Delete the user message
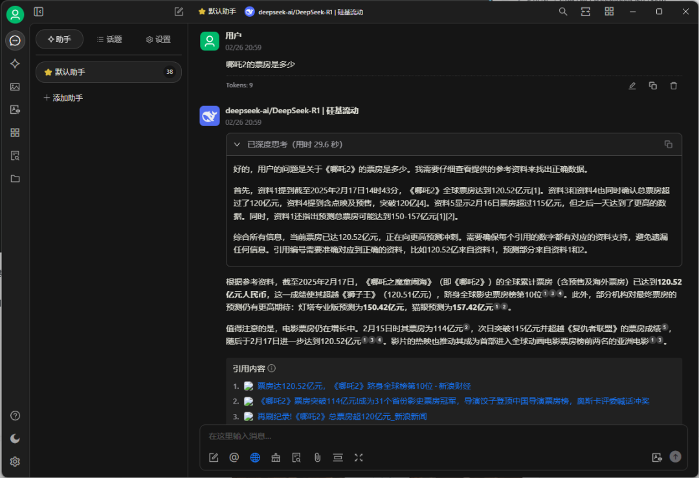Image resolution: width=699 pixels, height=478 pixels. 674,85
